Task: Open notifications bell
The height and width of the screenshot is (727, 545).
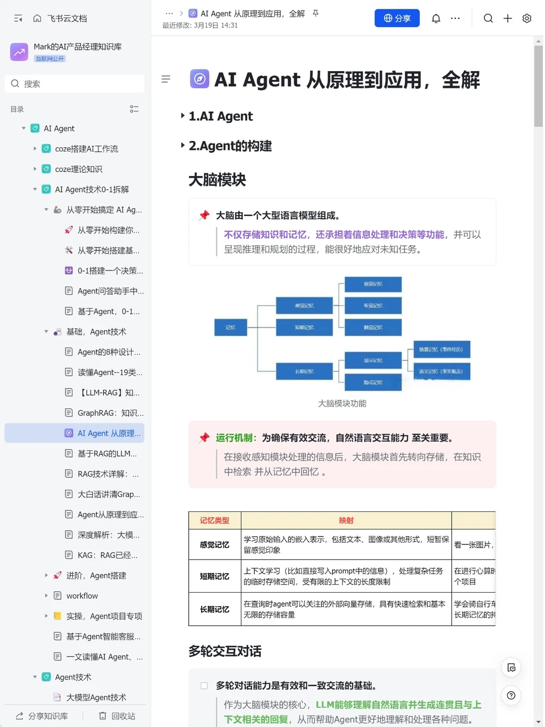Action: [x=436, y=18]
